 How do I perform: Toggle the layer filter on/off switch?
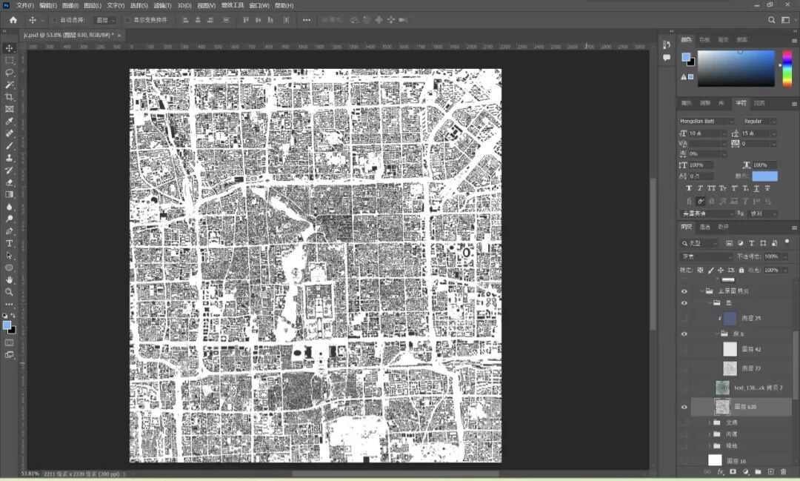click(x=787, y=242)
